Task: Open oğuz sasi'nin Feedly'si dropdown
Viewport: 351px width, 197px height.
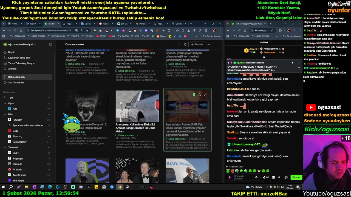Action: click(20, 44)
